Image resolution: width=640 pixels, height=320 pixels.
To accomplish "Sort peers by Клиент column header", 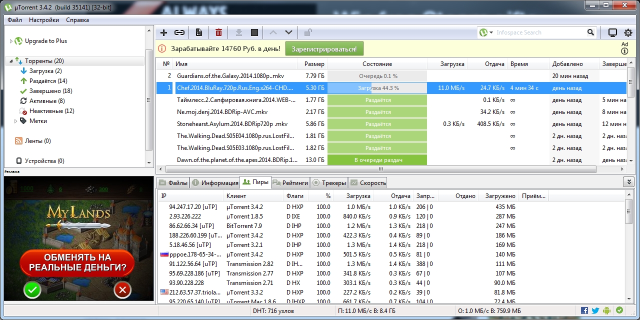I will 254,196.
